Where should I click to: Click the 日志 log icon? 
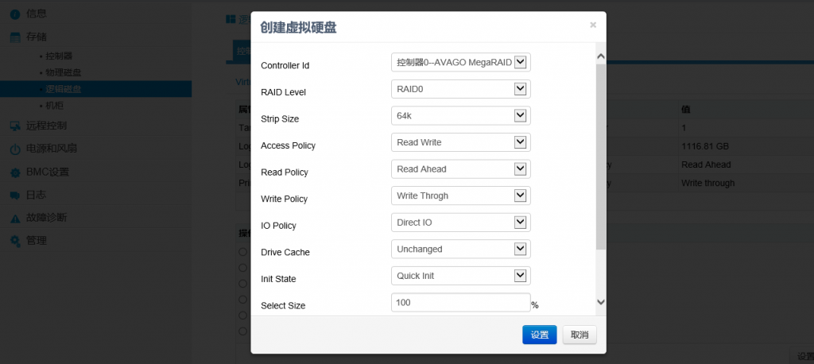(14, 195)
